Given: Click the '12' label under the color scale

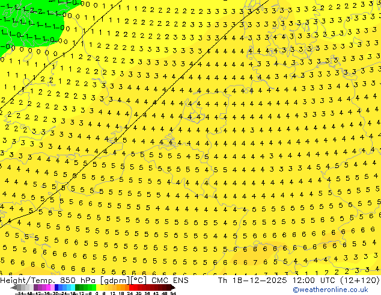Looking at the screenshot, I should click(x=113, y=294).
